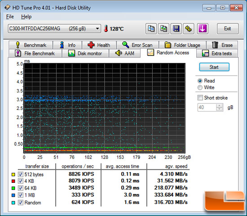Click the cyan Random color swatch
This screenshot has width=247, height=216.
(13, 203)
